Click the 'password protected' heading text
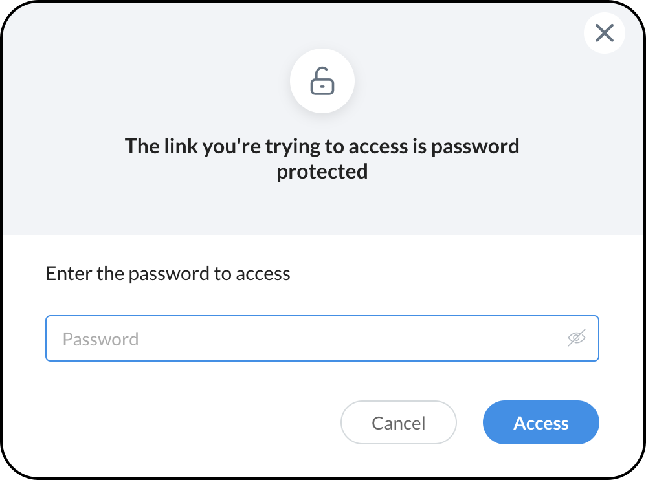The width and height of the screenshot is (646, 480). point(322,158)
